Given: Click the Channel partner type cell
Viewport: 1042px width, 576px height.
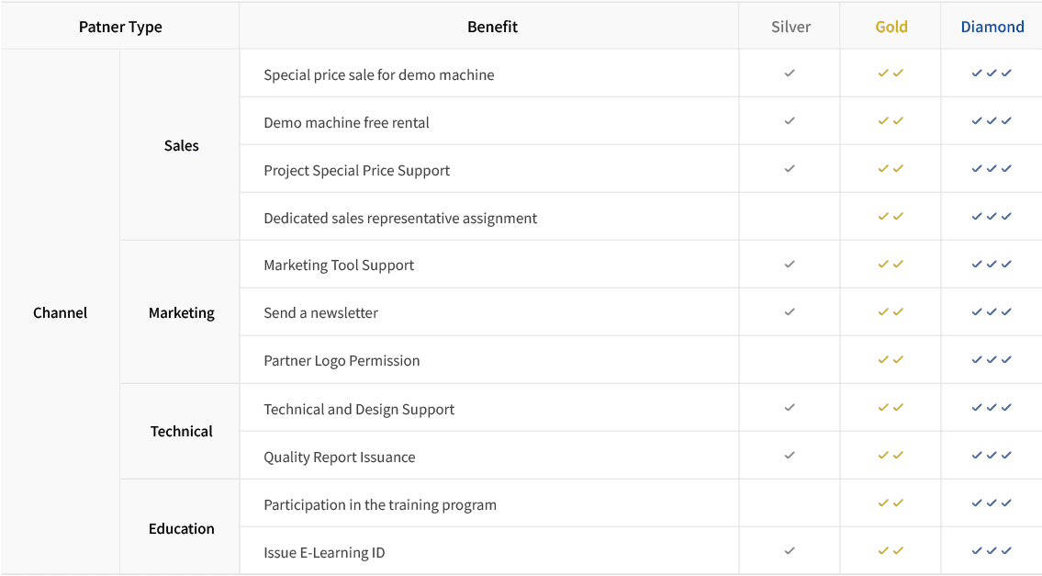Looking at the screenshot, I should 60,312.
